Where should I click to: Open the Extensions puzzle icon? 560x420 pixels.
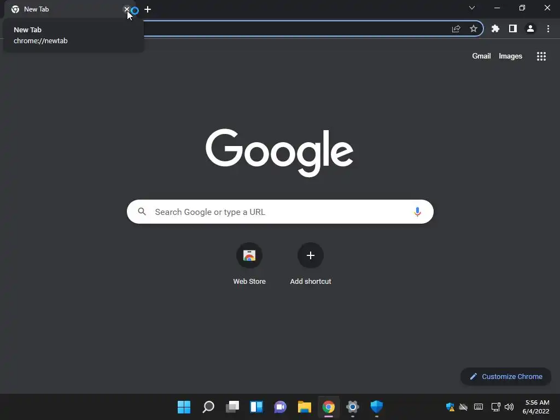[x=495, y=28]
